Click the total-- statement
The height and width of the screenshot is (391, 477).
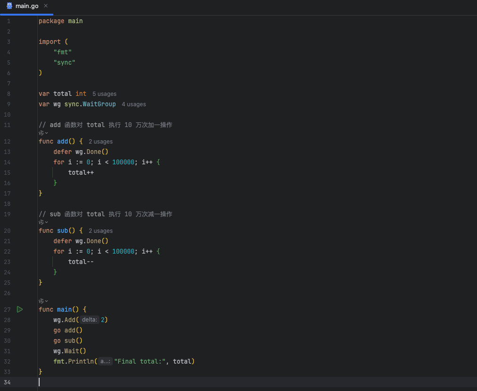(x=81, y=262)
